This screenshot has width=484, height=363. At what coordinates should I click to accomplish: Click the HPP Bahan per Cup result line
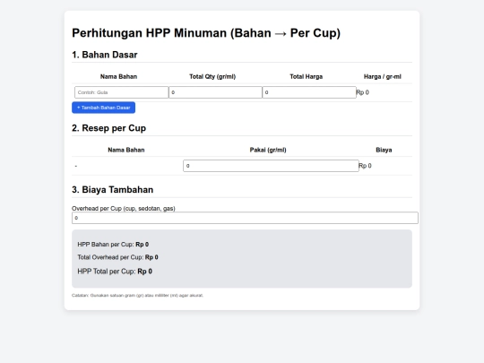[113, 245]
